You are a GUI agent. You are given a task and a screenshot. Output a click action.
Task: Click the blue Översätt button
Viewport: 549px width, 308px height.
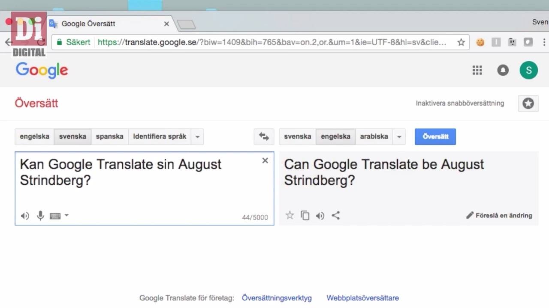[435, 137]
